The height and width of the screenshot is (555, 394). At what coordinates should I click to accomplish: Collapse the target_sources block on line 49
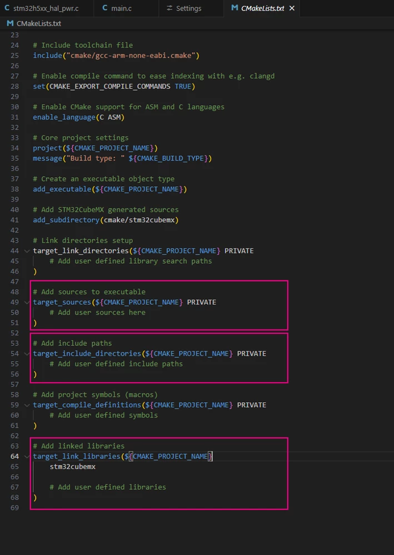pyautogui.click(x=27, y=302)
